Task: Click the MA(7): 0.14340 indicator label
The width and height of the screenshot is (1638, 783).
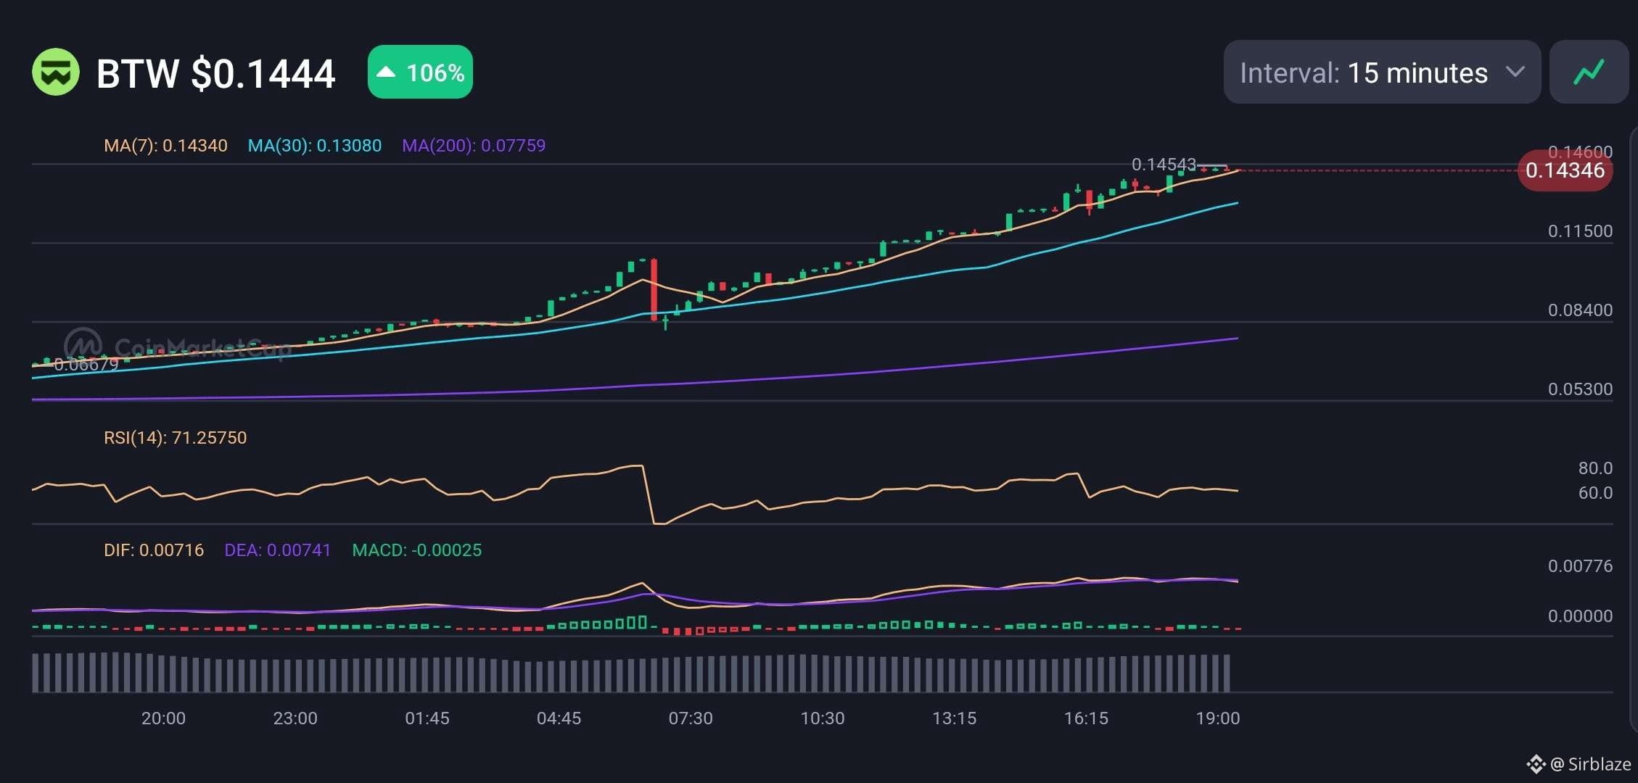Action: (165, 146)
